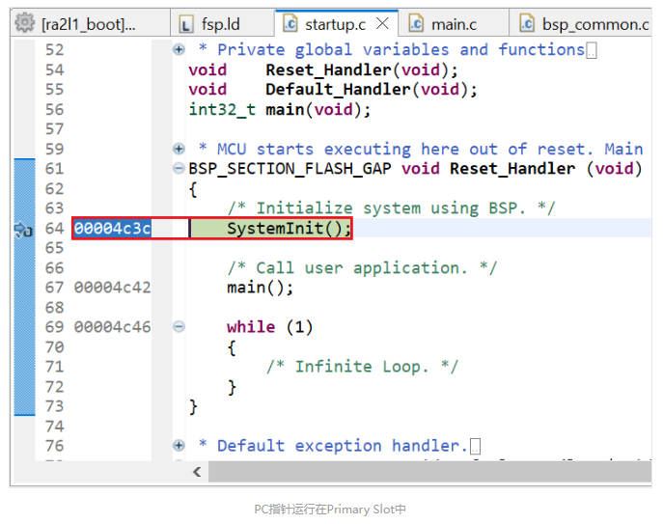663x524 pixels.
Task: Open the bsp_common.c tab
Action: [581, 24]
